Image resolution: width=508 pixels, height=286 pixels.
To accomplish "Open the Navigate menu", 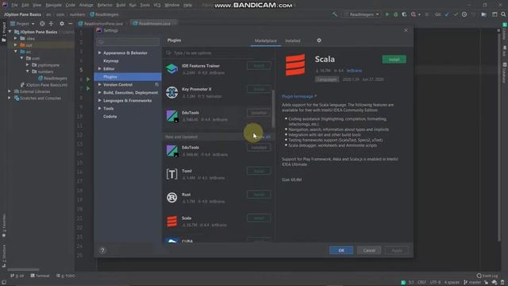I will coord(53,5).
